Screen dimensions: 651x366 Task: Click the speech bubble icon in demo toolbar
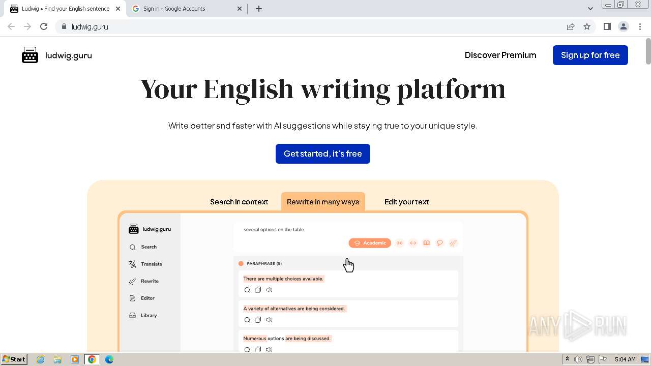point(440,243)
